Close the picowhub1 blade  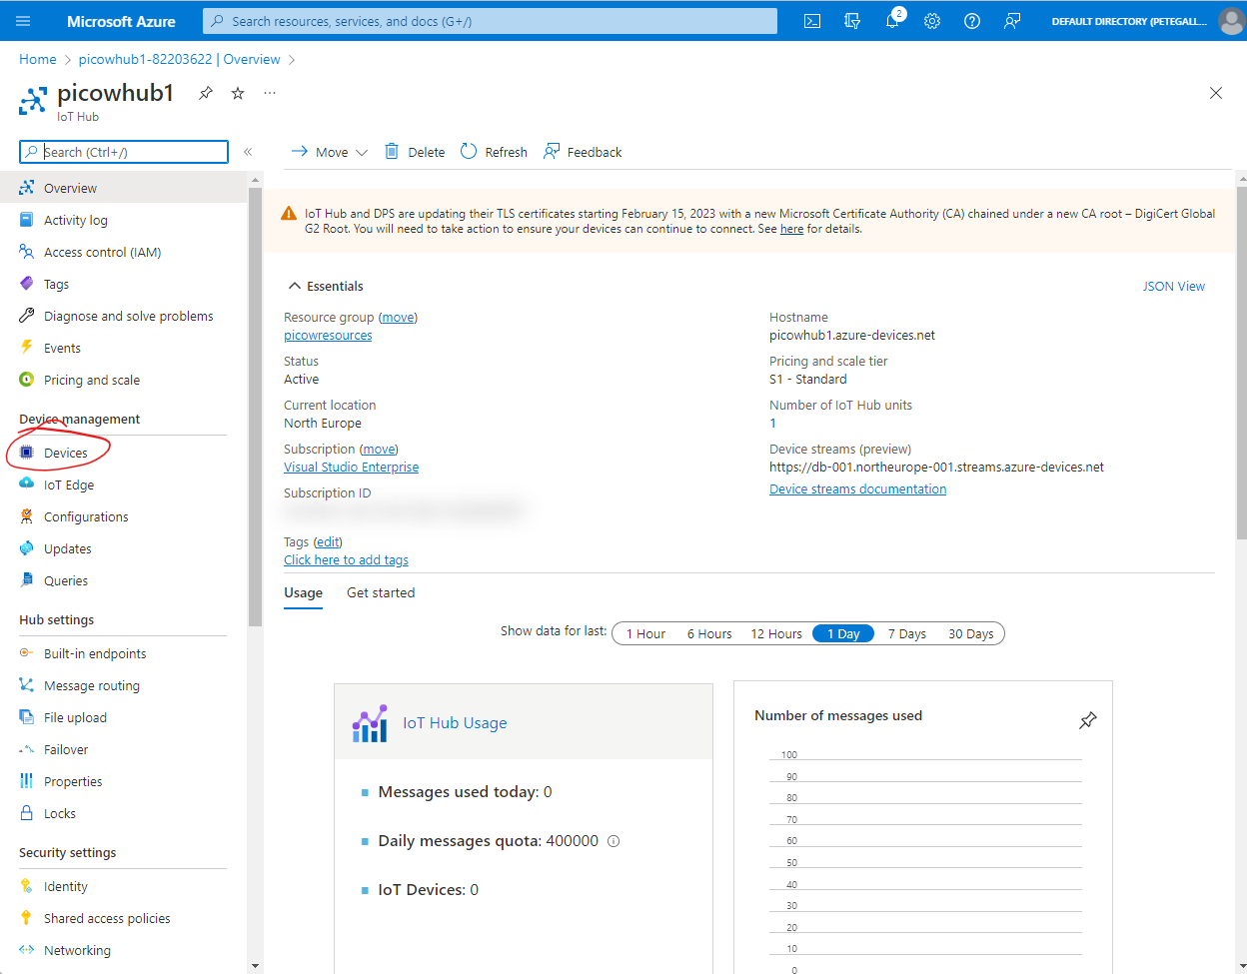coord(1216,93)
